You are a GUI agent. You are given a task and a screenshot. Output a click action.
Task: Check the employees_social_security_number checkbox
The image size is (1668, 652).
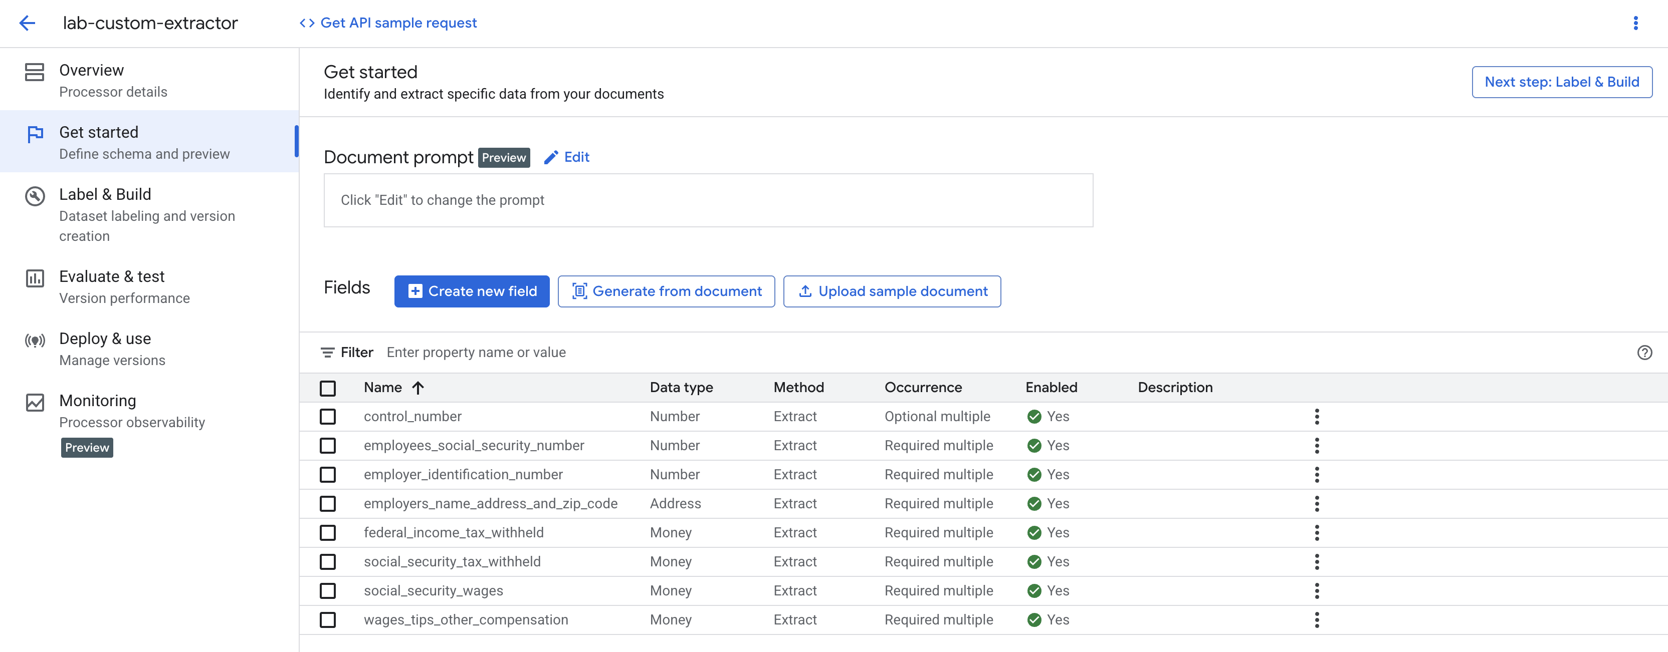328,446
